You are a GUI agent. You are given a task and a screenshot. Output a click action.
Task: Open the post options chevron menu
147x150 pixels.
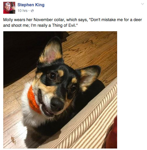(x=143, y=4)
